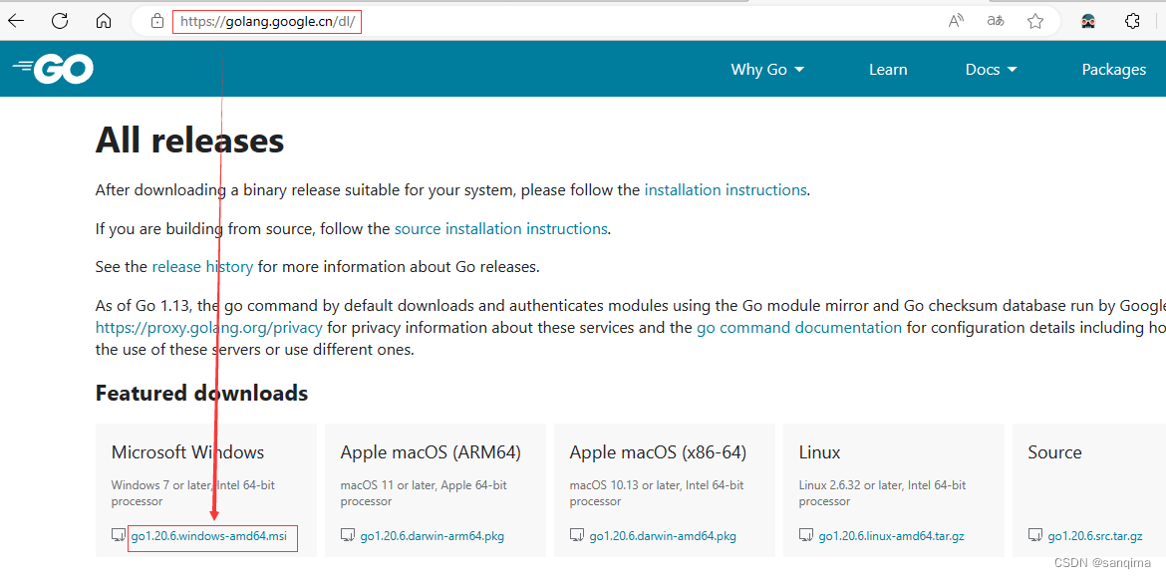Reload the page with the refresh icon

click(60, 21)
